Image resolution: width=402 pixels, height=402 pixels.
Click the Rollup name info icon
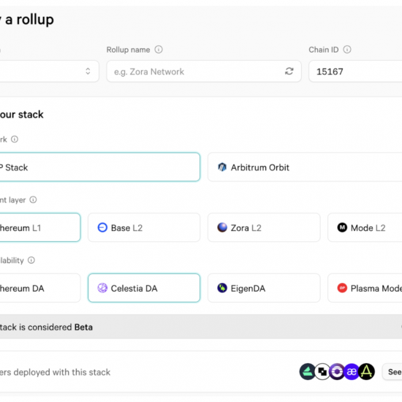coord(159,49)
